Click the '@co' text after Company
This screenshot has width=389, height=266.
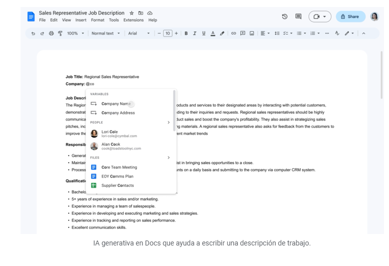pos(90,84)
